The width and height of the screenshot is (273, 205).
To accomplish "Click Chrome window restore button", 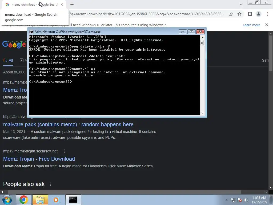I will point(257,2).
